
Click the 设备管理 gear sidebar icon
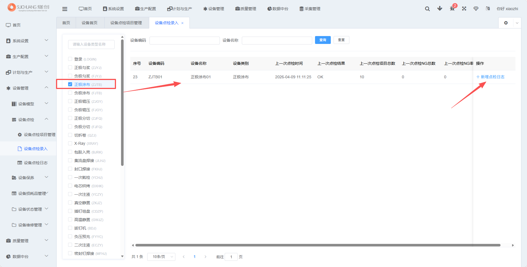click(x=8, y=88)
